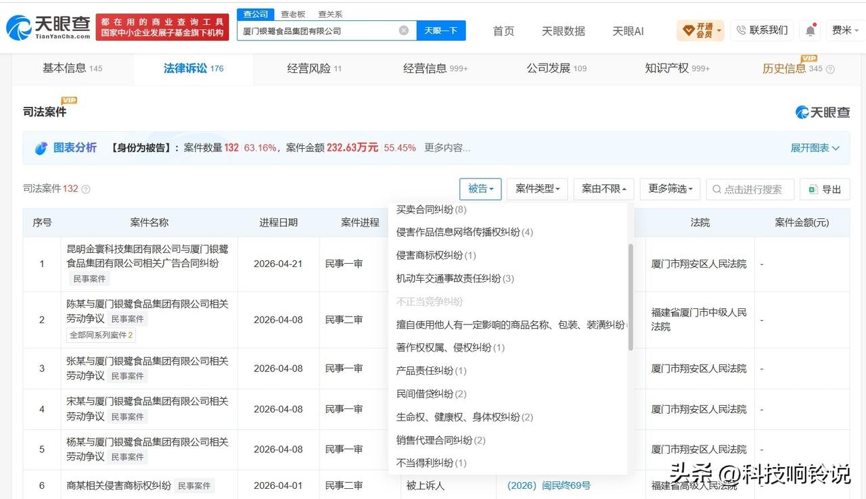Click the 案件金额(元) column header

point(802,222)
